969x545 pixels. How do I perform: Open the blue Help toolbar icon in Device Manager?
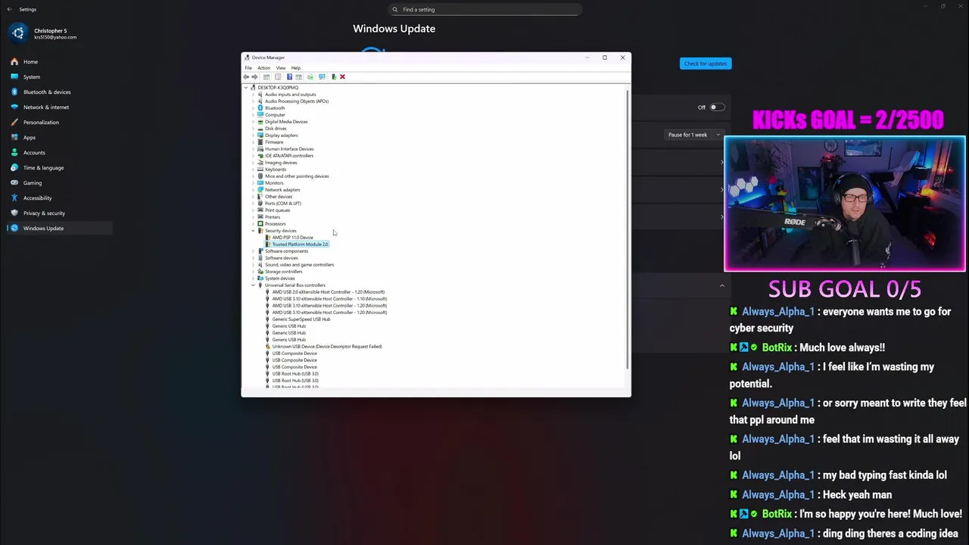click(289, 76)
